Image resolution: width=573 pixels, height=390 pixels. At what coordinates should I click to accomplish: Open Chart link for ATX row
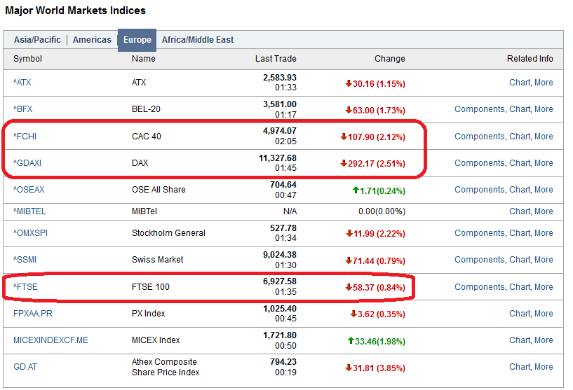pos(520,83)
